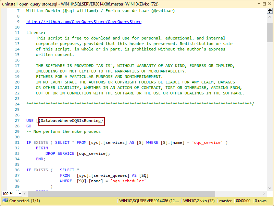
Task: Click the connection status icon
Action: [x=5, y=201]
